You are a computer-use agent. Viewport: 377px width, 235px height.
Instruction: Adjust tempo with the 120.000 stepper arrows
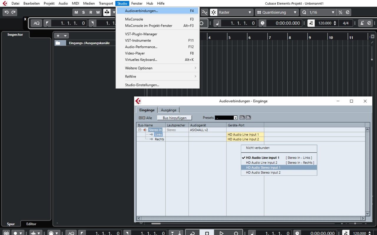click(x=335, y=23)
